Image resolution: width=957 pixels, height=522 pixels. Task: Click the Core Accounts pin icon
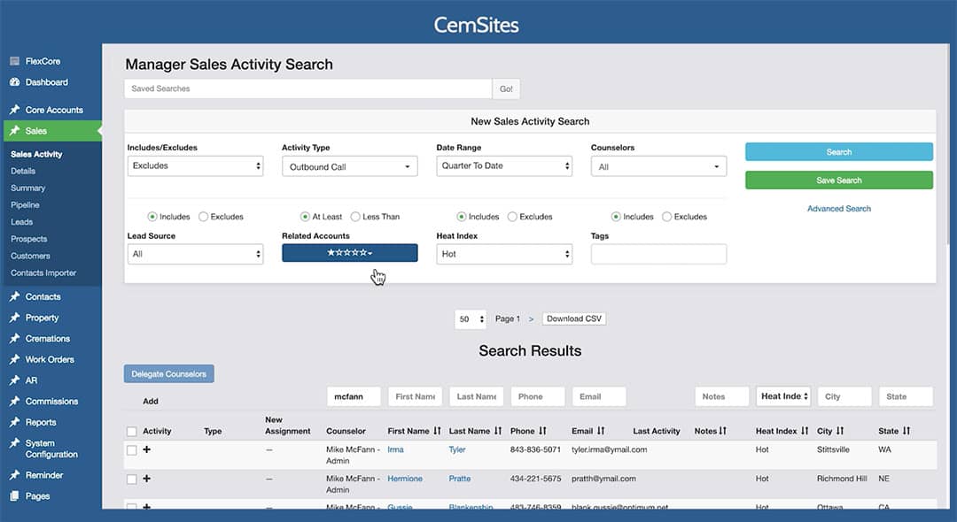15,110
